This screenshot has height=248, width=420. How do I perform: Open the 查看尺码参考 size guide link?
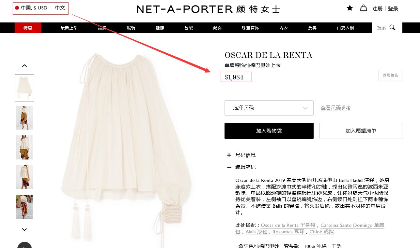click(x=336, y=108)
